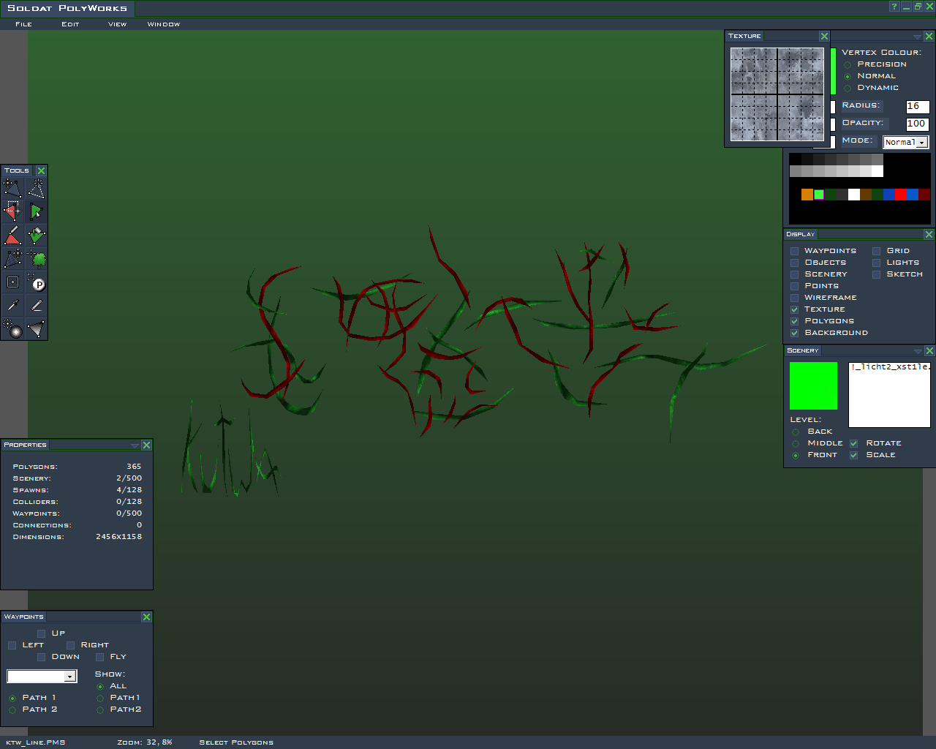This screenshot has height=749, width=936.
Task: Toggle the Scenery display checkbox
Action: [795, 274]
